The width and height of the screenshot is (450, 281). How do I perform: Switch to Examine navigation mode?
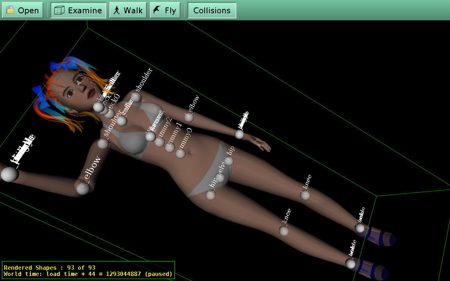79,10
